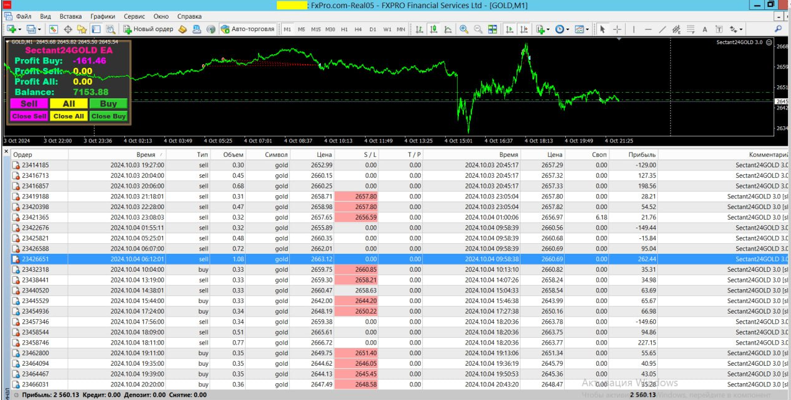
Task: Toggle the Navigator folder-star icon
Action: (x=82, y=29)
